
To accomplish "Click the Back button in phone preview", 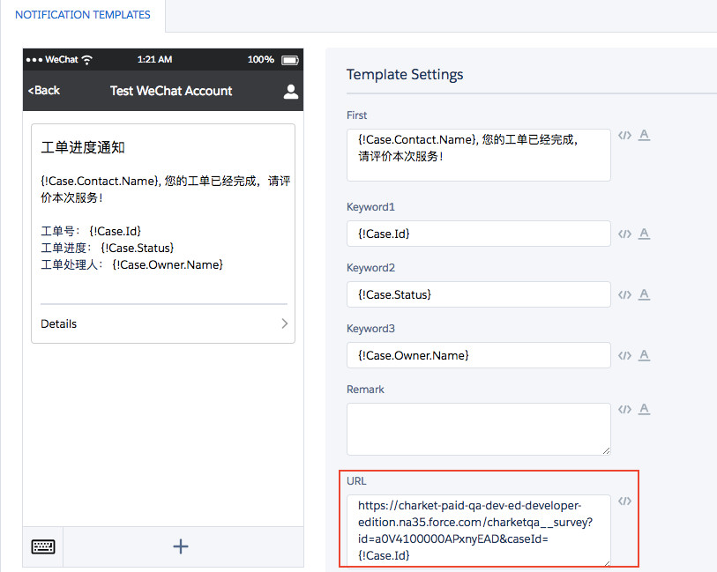I will 44,91.
